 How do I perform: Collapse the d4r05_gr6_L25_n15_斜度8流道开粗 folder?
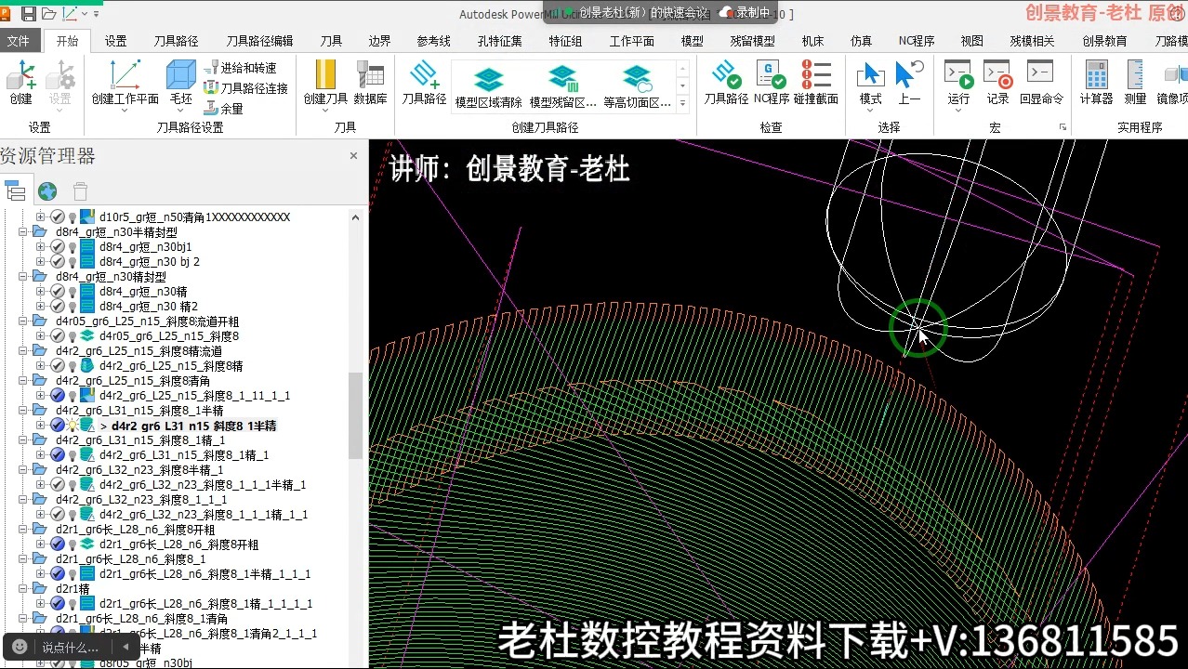[24, 321]
